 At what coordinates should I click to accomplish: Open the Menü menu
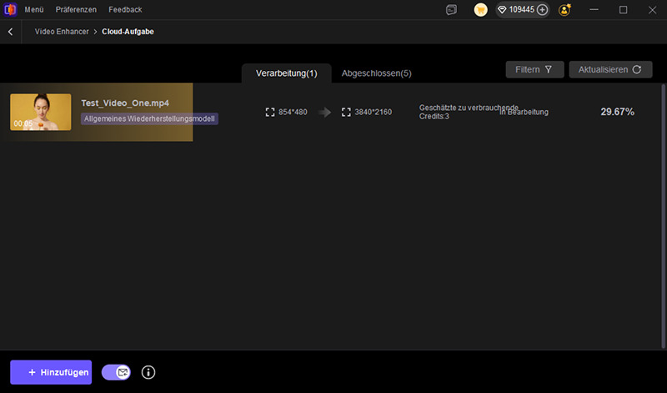click(x=34, y=10)
